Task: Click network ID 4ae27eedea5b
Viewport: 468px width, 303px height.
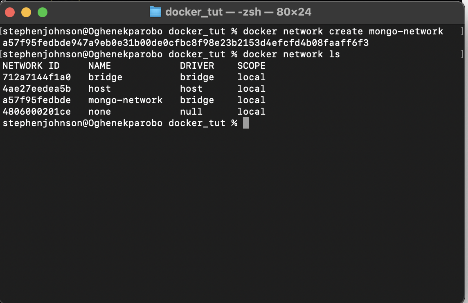Action: pos(37,89)
